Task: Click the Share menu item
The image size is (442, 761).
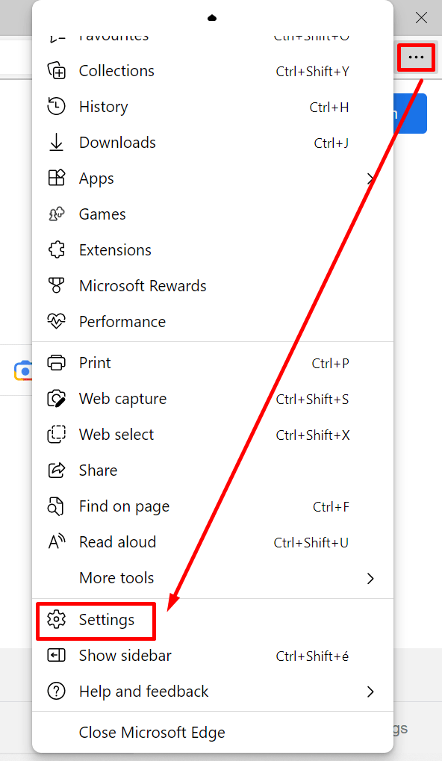Action: click(x=213, y=470)
